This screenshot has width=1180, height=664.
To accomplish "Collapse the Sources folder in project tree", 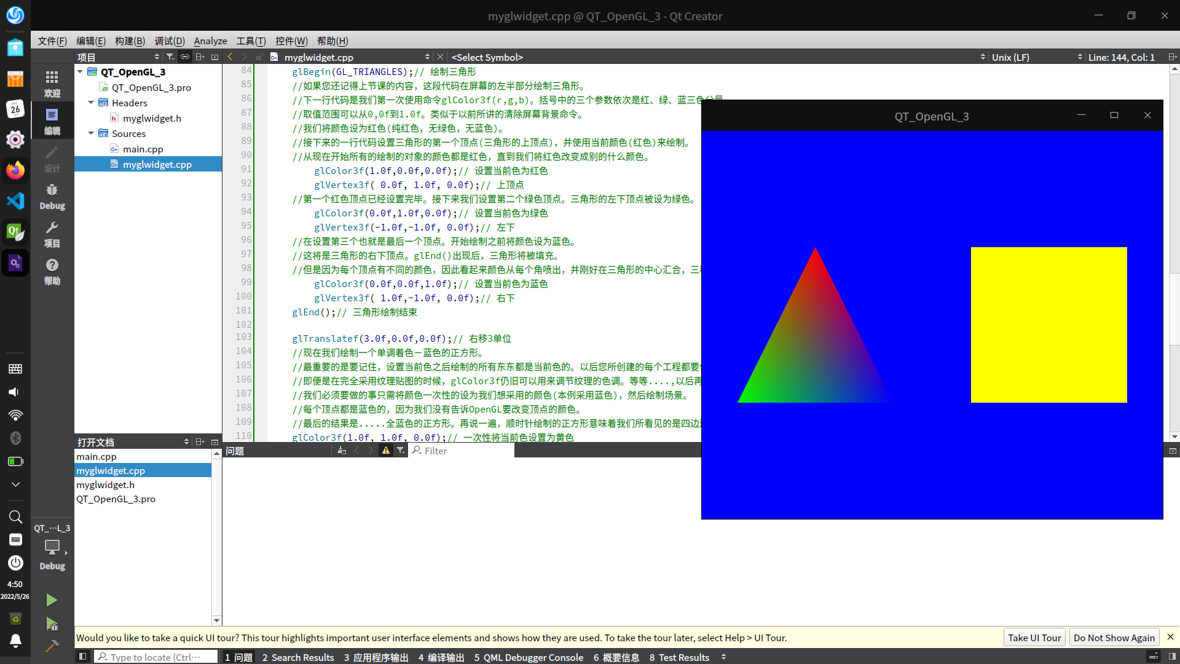I will pos(91,133).
